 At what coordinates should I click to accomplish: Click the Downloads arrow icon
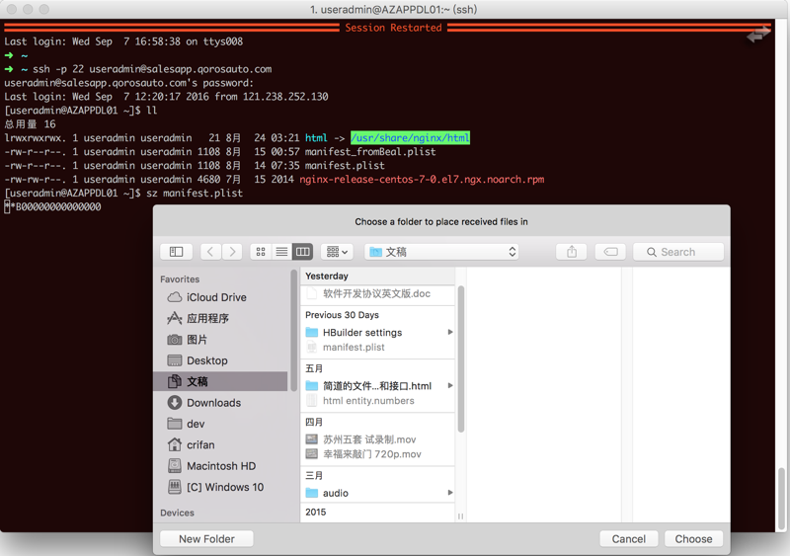pos(175,403)
